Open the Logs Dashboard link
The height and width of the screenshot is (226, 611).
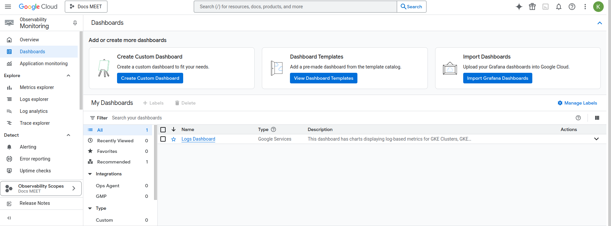click(198, 139)
